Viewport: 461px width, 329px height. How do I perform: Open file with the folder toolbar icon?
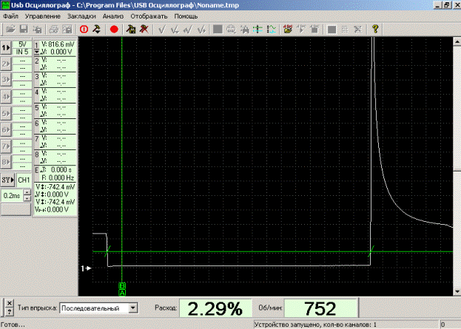pyautogui.click(x=10, y=29)
